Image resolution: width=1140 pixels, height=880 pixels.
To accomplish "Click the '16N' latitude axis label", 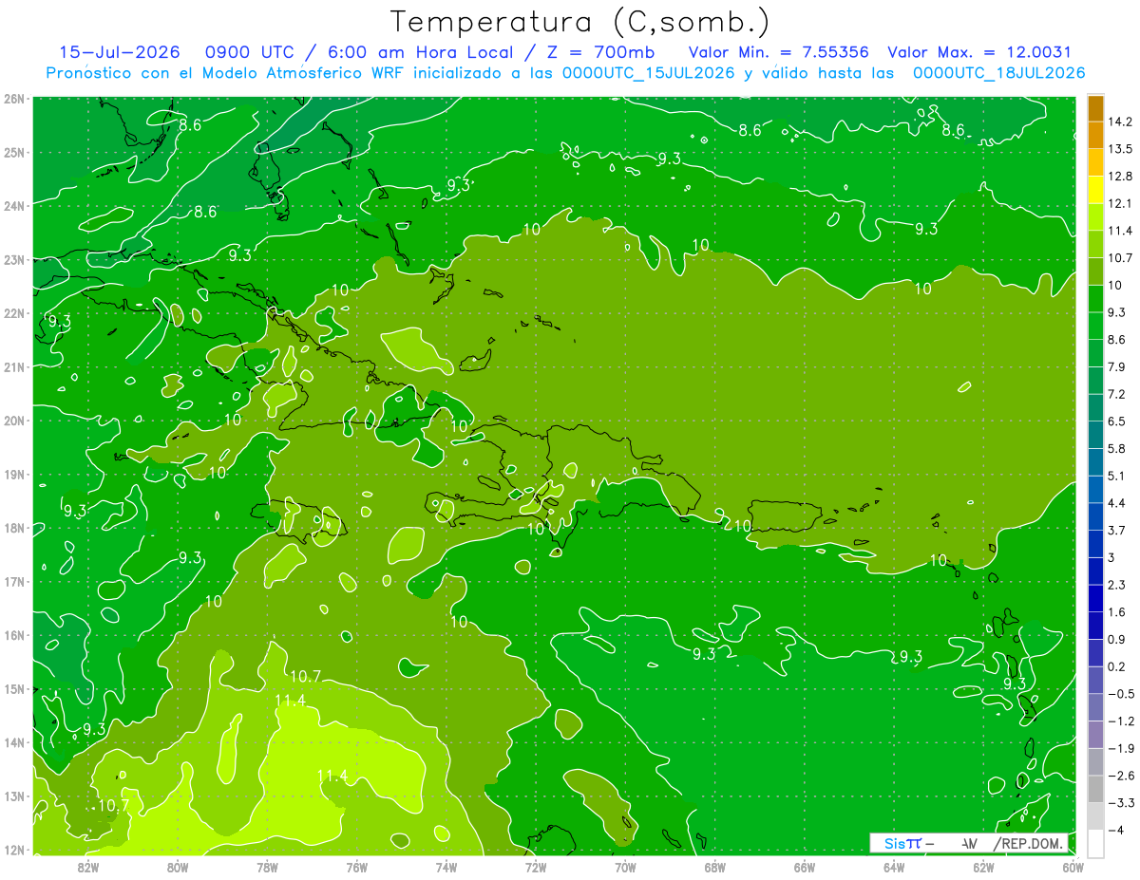I will point(15,635).
